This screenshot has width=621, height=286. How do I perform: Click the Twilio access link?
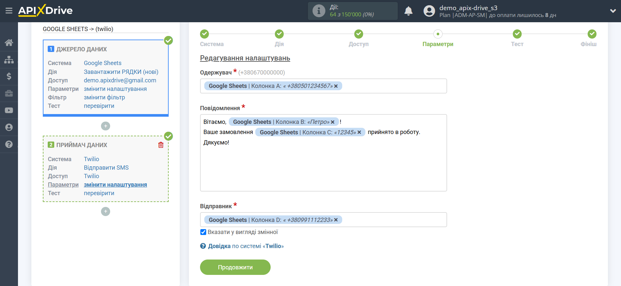pos(92,176)
